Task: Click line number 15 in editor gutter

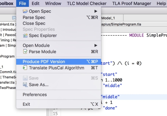Action: (x=55, y=114)
